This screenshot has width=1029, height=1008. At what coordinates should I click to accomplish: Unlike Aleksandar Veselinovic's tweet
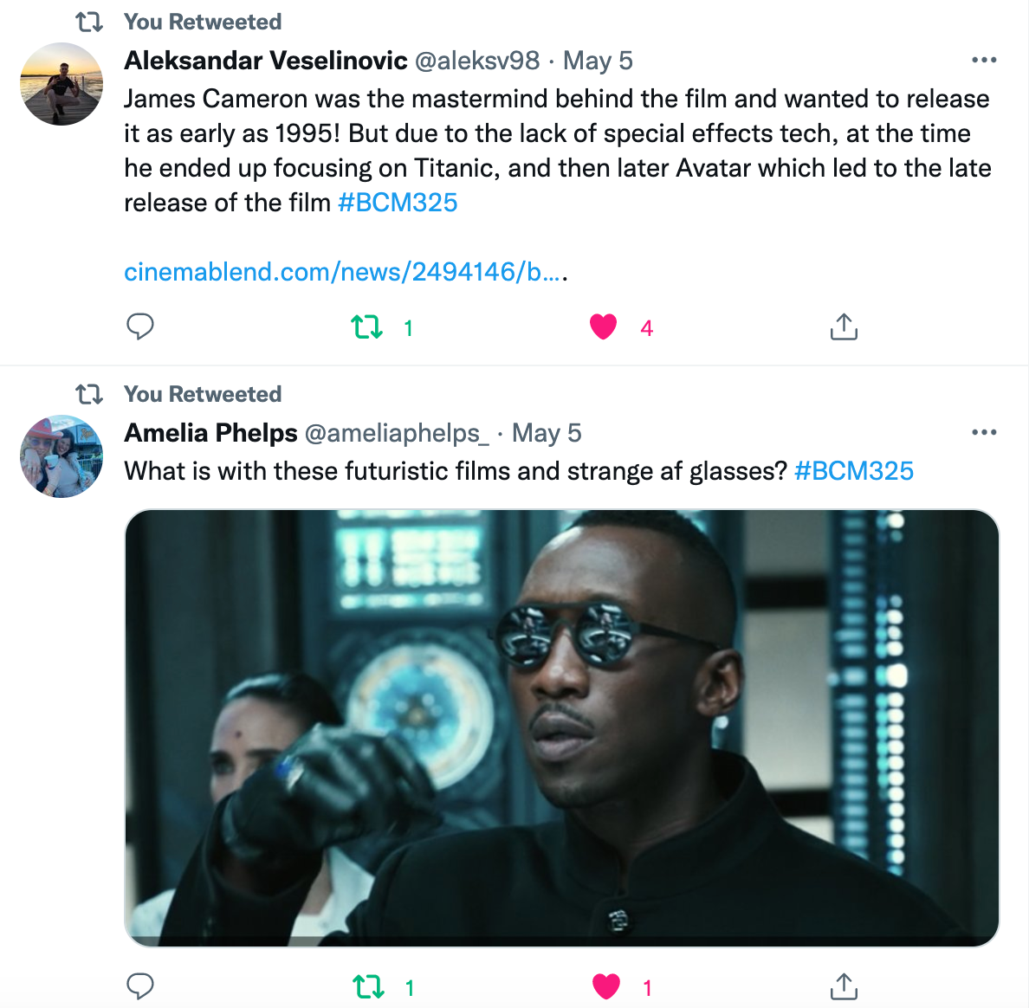(x=603, y=326)
